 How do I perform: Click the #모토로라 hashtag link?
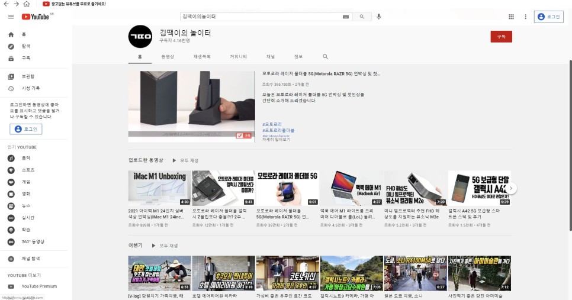point(272,124)
